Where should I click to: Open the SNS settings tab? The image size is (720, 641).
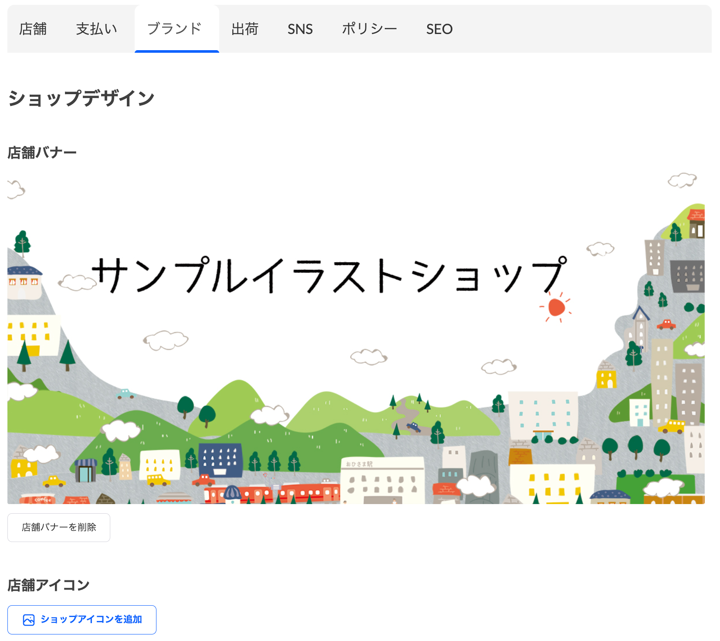(x=300, y=29)
